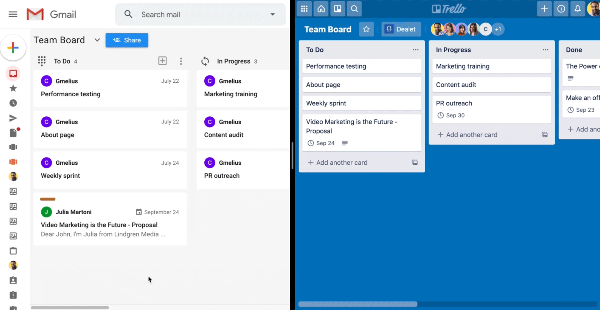Open the Dealet workspace button in Trello
The image size is (600, 310).
pyautogui.click(x=401, y=29)
